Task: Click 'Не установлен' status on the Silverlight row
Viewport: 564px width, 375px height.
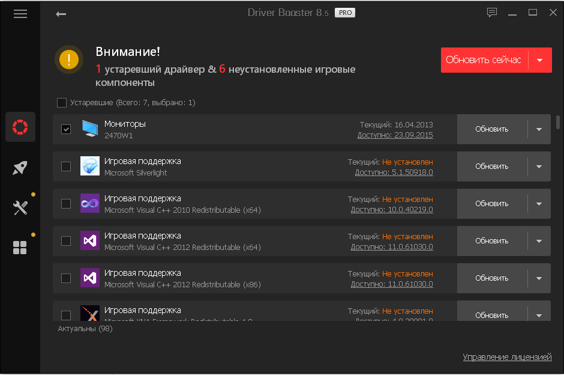Action: click(407, 162)
